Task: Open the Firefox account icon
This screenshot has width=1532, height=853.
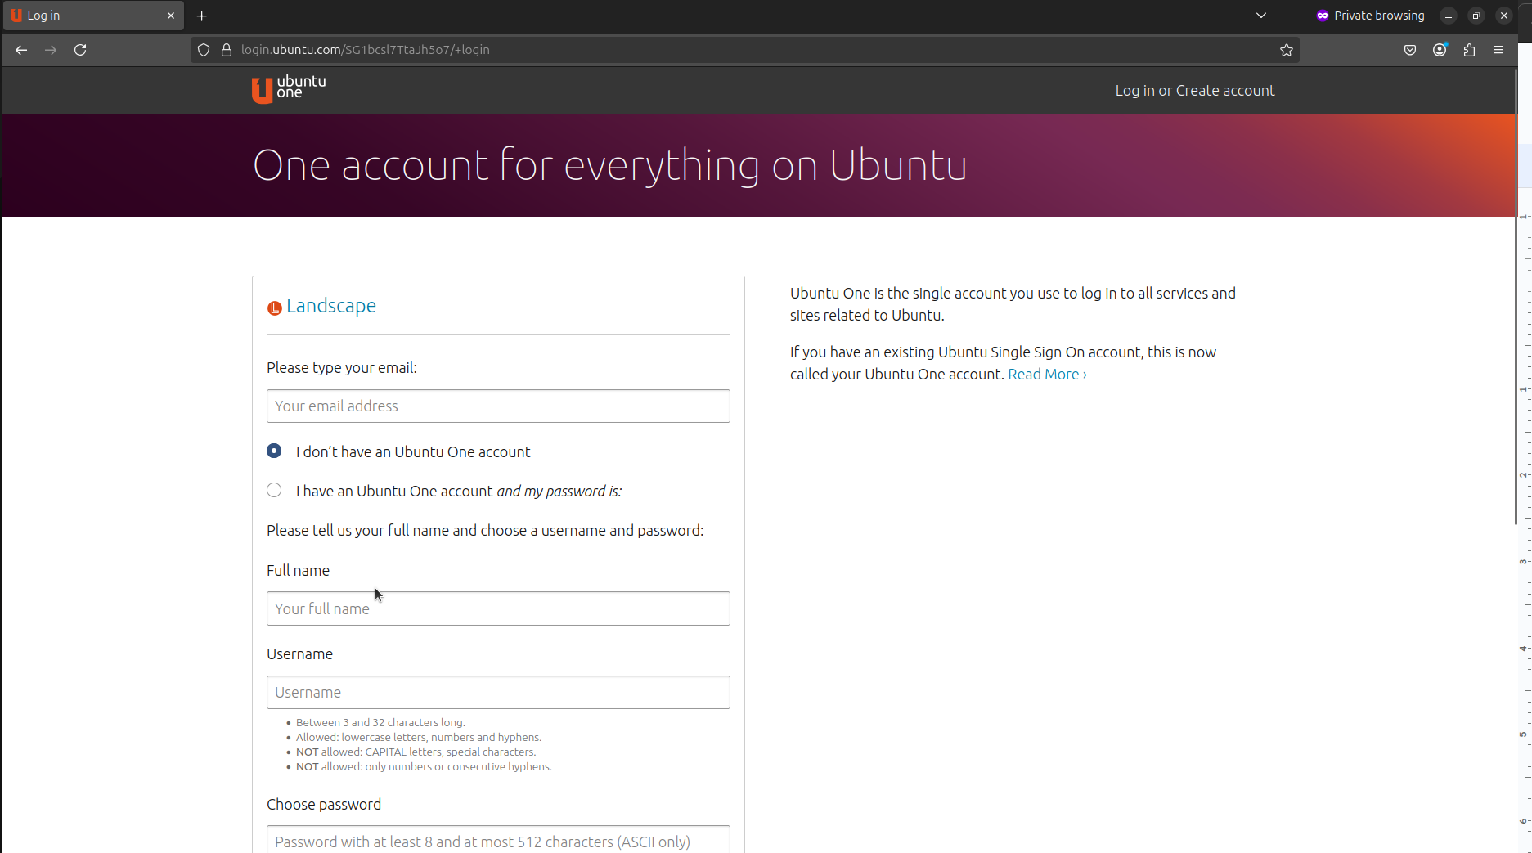Action: tap(1440, 50)
